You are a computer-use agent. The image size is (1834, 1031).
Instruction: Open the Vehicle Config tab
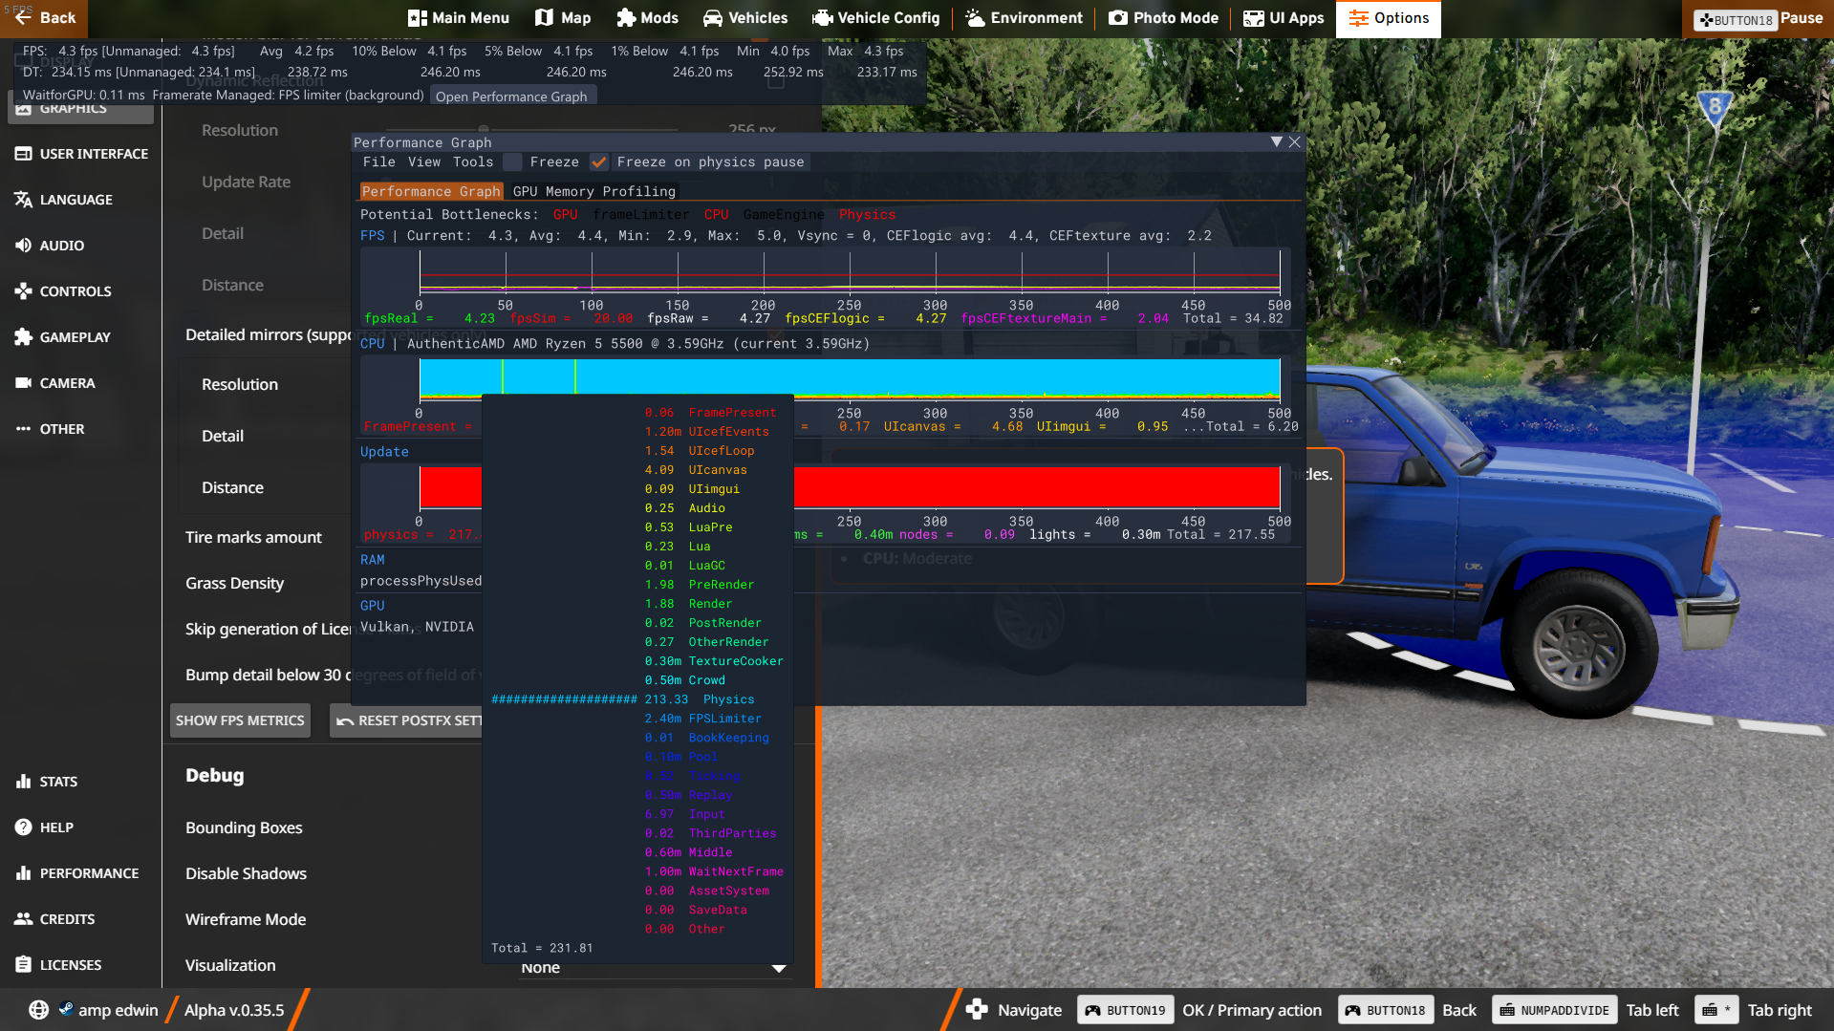click(x=875, y=18)
